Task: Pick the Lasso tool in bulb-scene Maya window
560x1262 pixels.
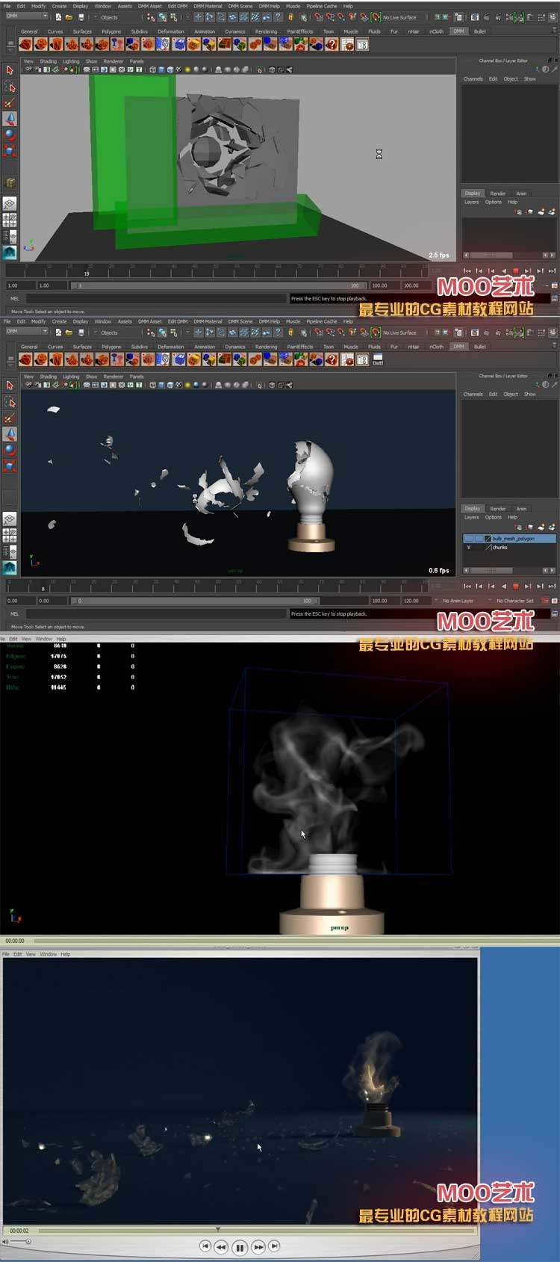Action: click(x=10, y=402)
